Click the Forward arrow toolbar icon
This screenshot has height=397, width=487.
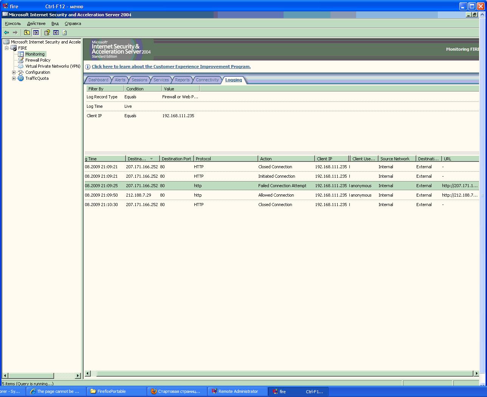tap(15, 33)
